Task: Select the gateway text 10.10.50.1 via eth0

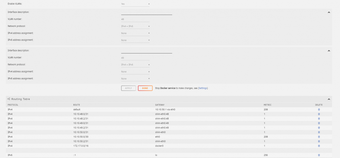Action: (165, 110)
